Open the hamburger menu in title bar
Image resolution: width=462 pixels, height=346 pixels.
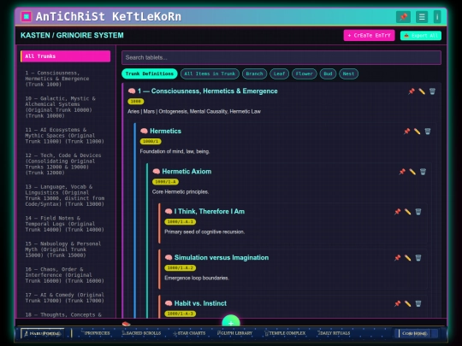point(422,17)
